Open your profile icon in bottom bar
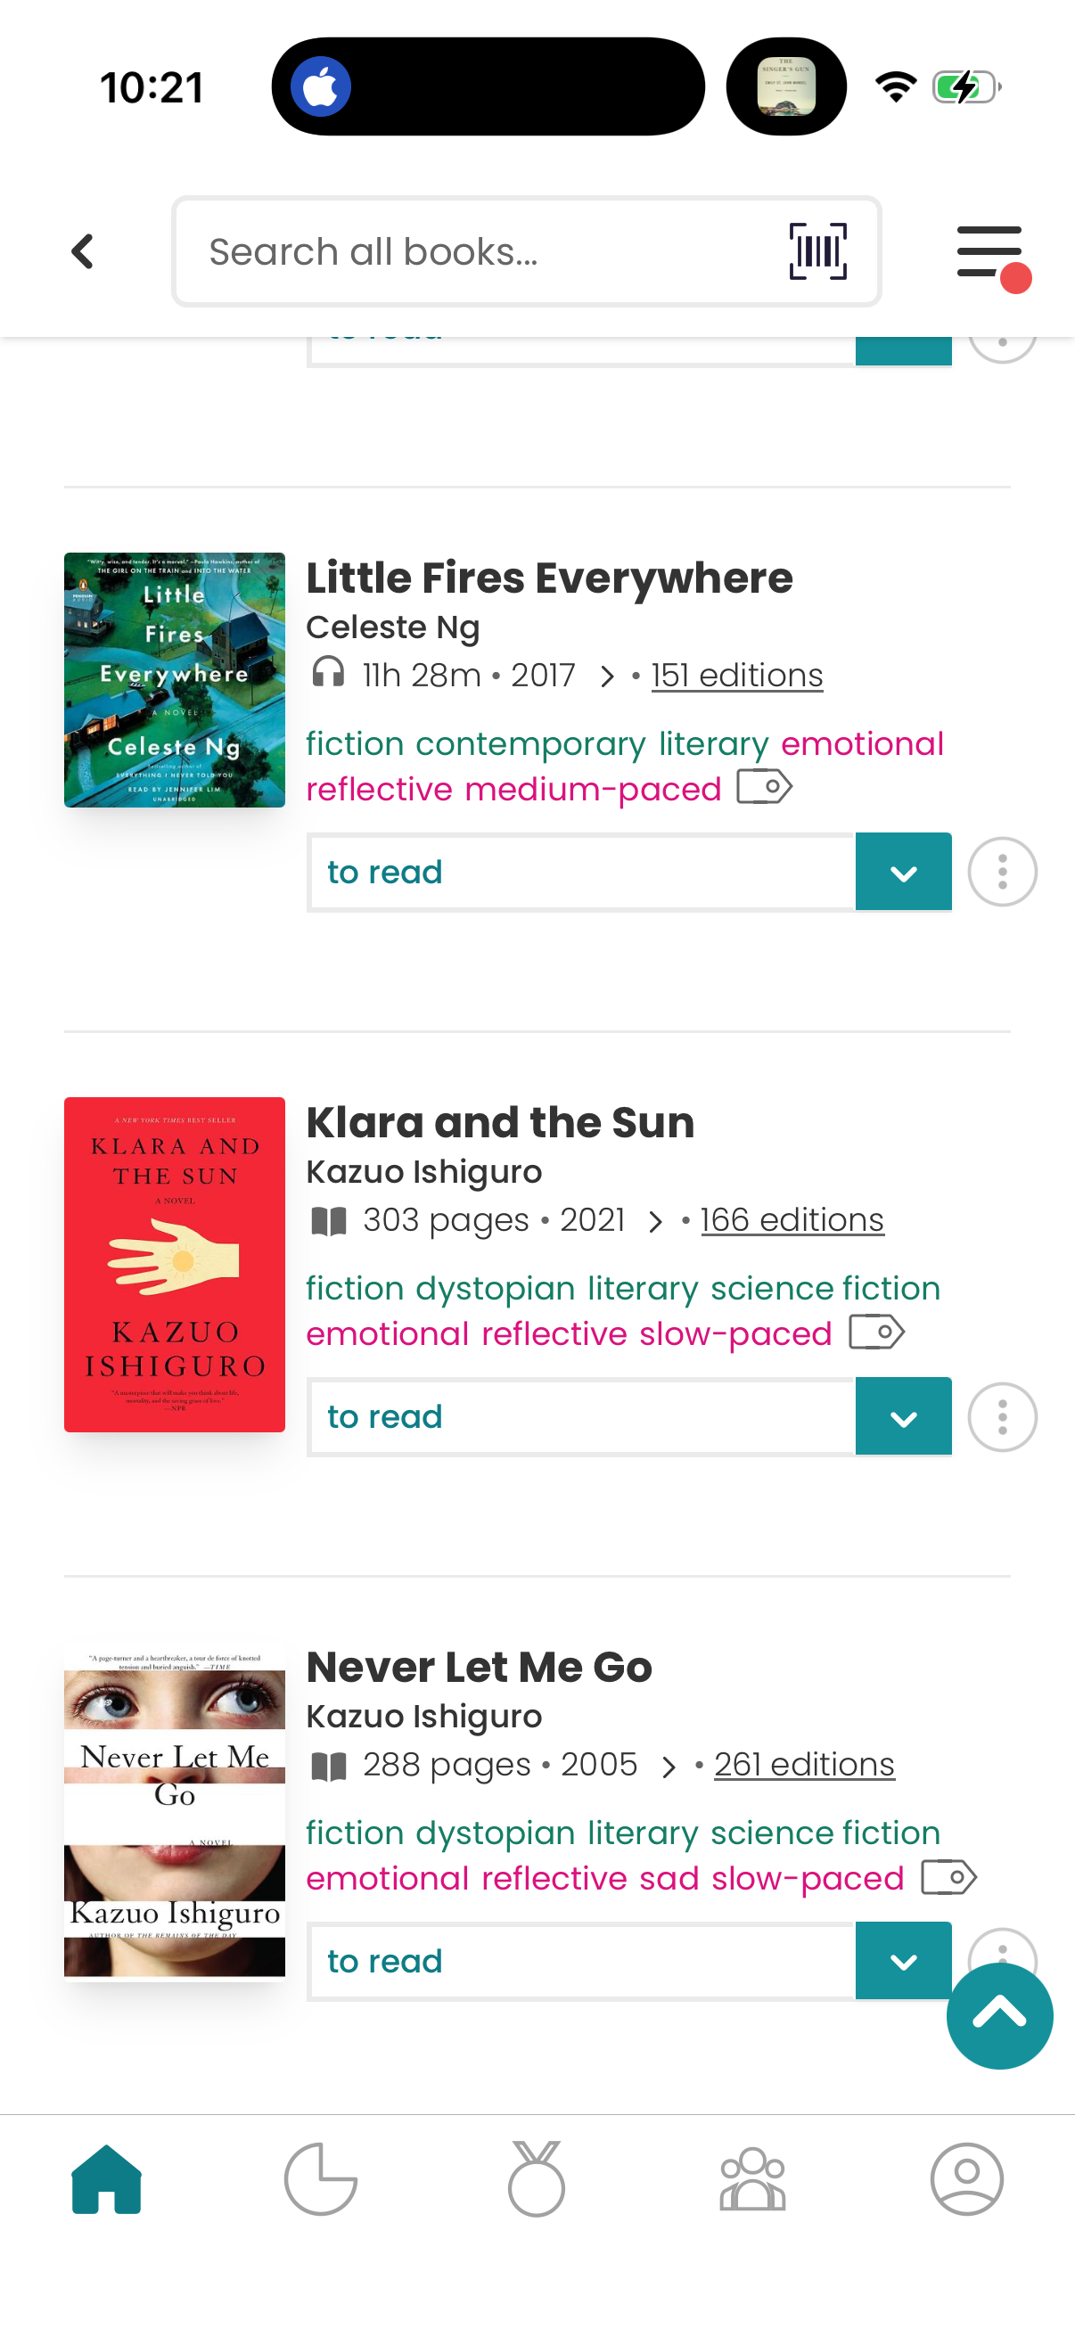The width and height of the screenshot is (1075, 2337). click(x=967, y=2182)
